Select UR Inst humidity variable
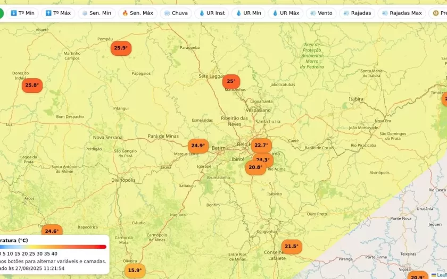 pos(212,13)
